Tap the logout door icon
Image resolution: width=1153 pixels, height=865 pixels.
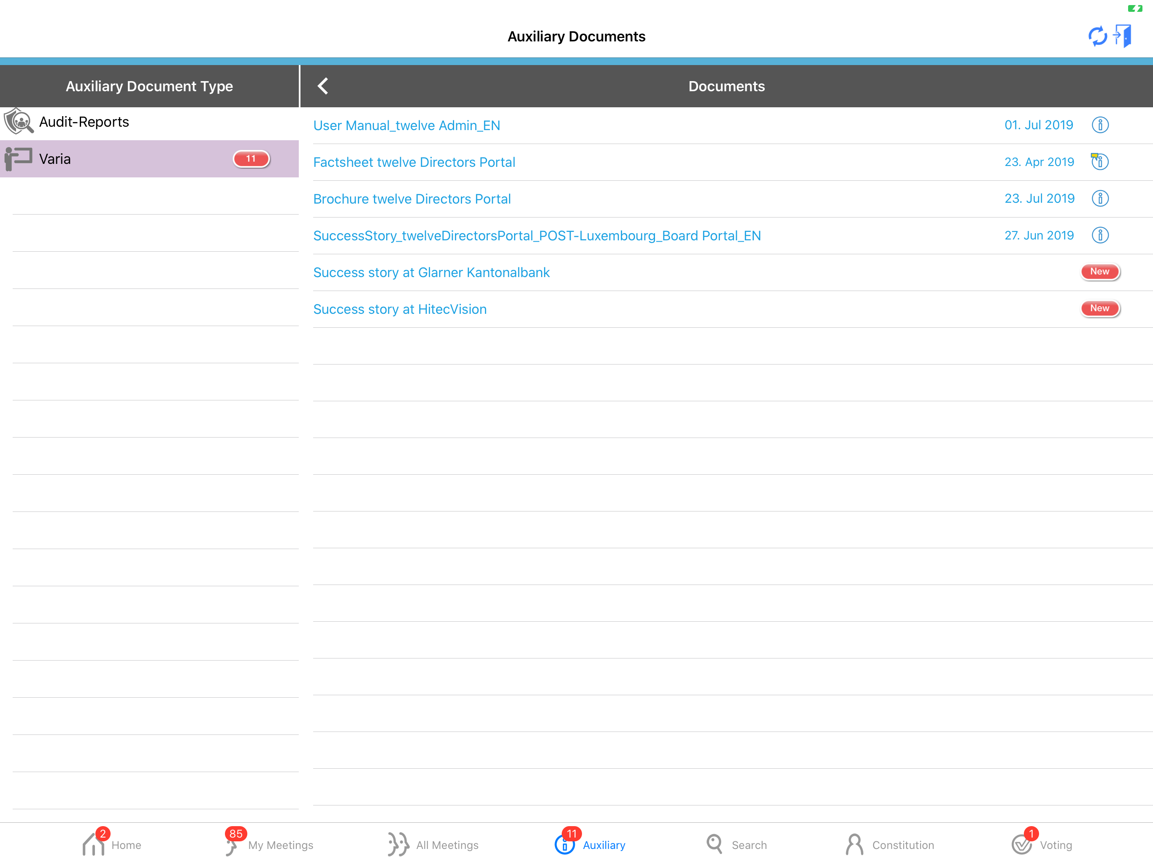click(x=1122, y=36)
